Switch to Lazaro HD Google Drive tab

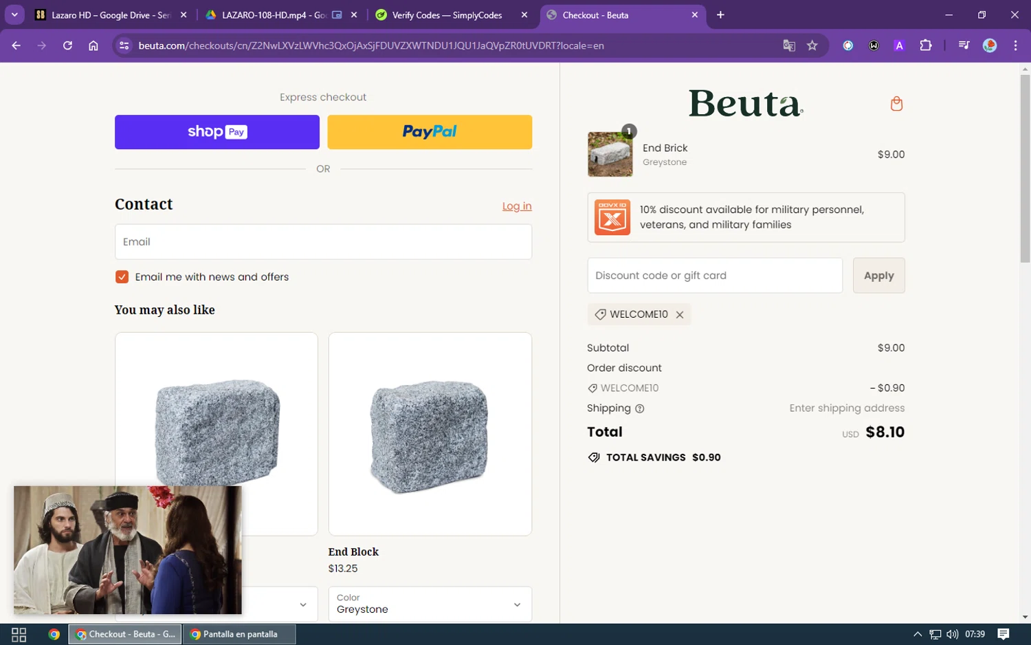click(102, 14)
